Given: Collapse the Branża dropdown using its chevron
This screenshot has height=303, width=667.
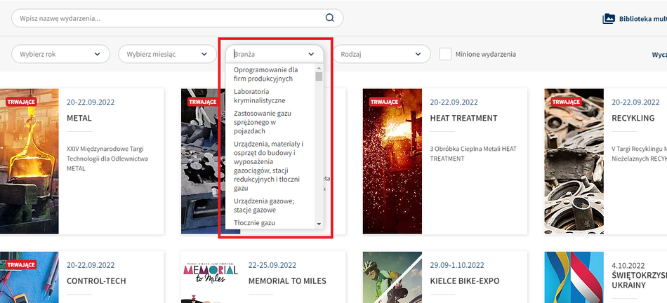Looking at the screenshot, I should pyautogui.click(x=311, y=54).
